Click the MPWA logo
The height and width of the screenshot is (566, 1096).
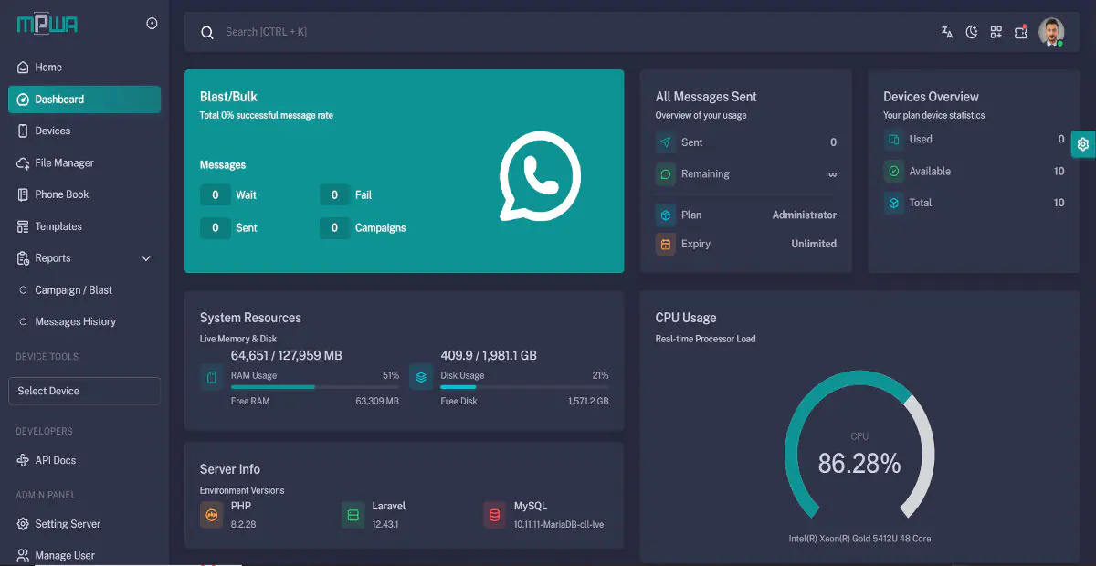click(47, 25)
